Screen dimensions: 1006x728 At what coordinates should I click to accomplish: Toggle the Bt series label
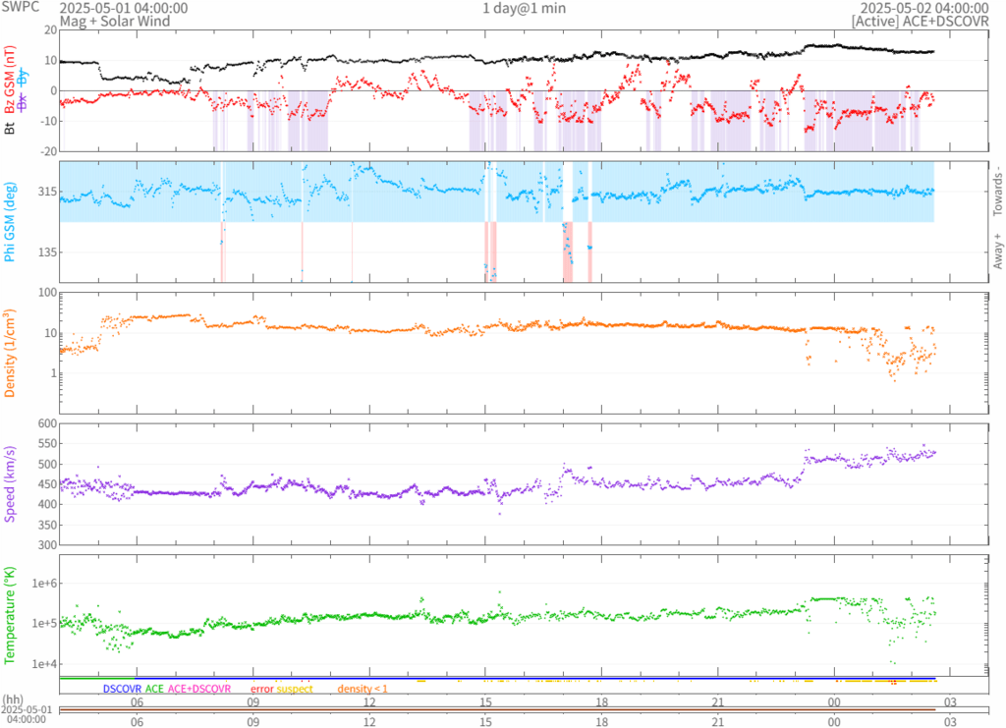point(10,128)
